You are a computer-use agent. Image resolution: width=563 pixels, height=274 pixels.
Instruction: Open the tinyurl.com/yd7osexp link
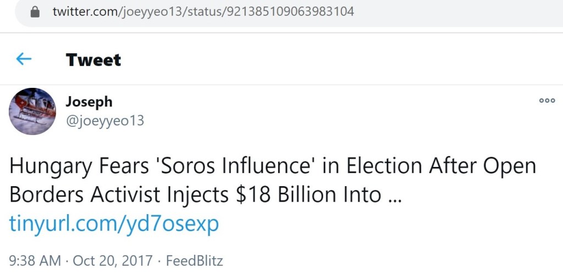[114, 223]
